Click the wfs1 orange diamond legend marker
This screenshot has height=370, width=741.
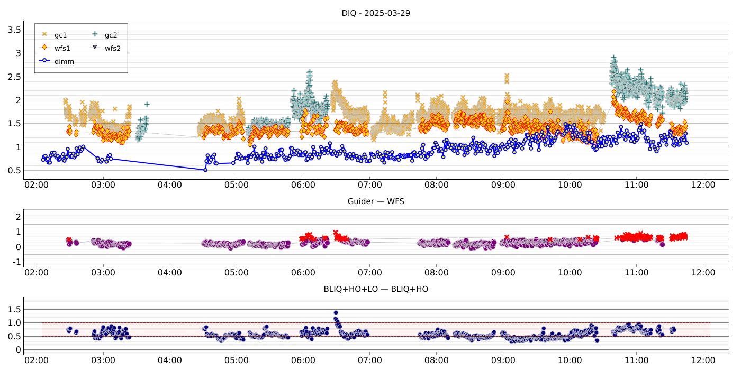(44, 47)
